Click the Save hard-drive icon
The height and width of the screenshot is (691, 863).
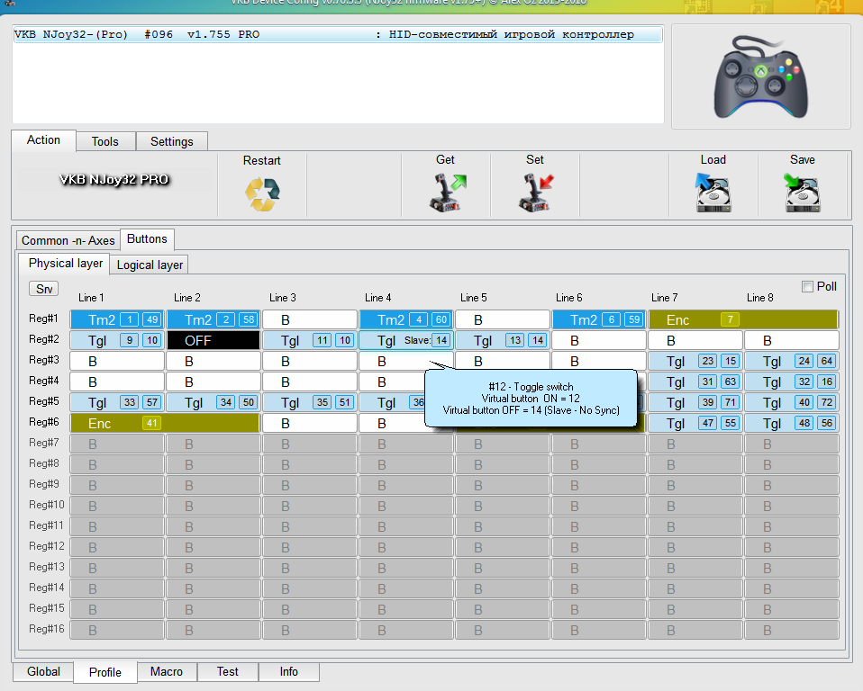802,193
